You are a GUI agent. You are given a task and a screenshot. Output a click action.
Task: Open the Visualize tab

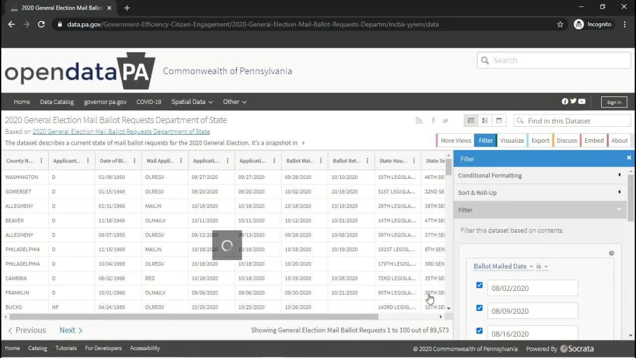512,140
